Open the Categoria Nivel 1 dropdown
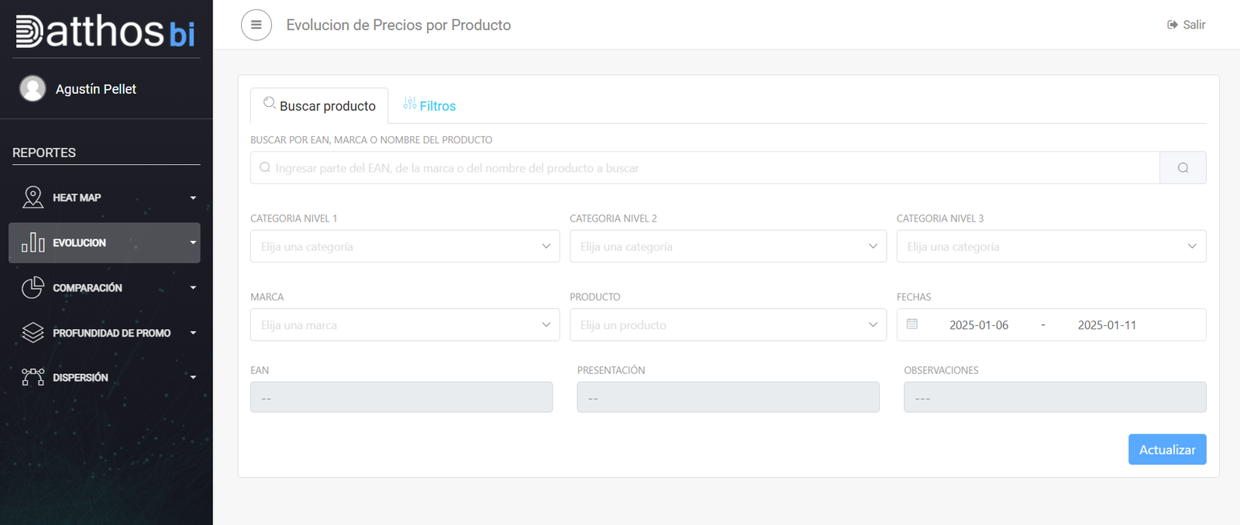The width and height of the screenshot is (1240, 525). [405, 246]
